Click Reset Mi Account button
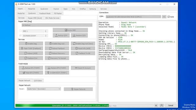This screenshot has width=196, height=110. tap(83, 68)
